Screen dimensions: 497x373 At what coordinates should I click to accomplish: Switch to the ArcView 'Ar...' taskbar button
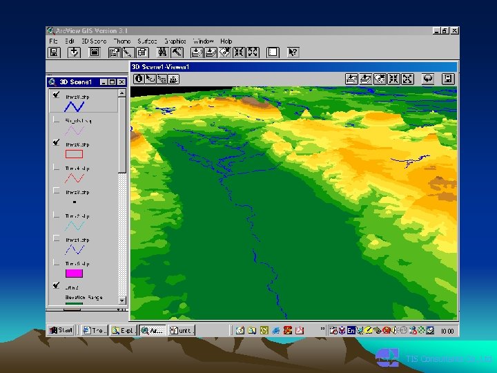point(153,330)
